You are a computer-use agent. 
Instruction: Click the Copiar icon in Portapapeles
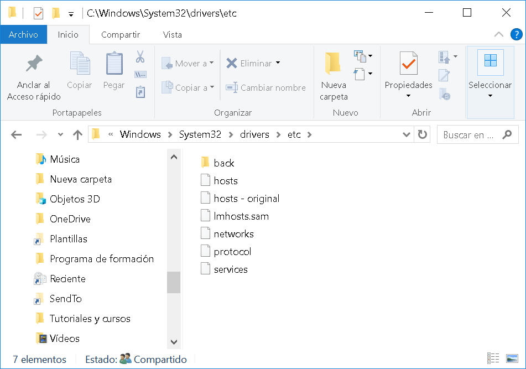point(80,63)
